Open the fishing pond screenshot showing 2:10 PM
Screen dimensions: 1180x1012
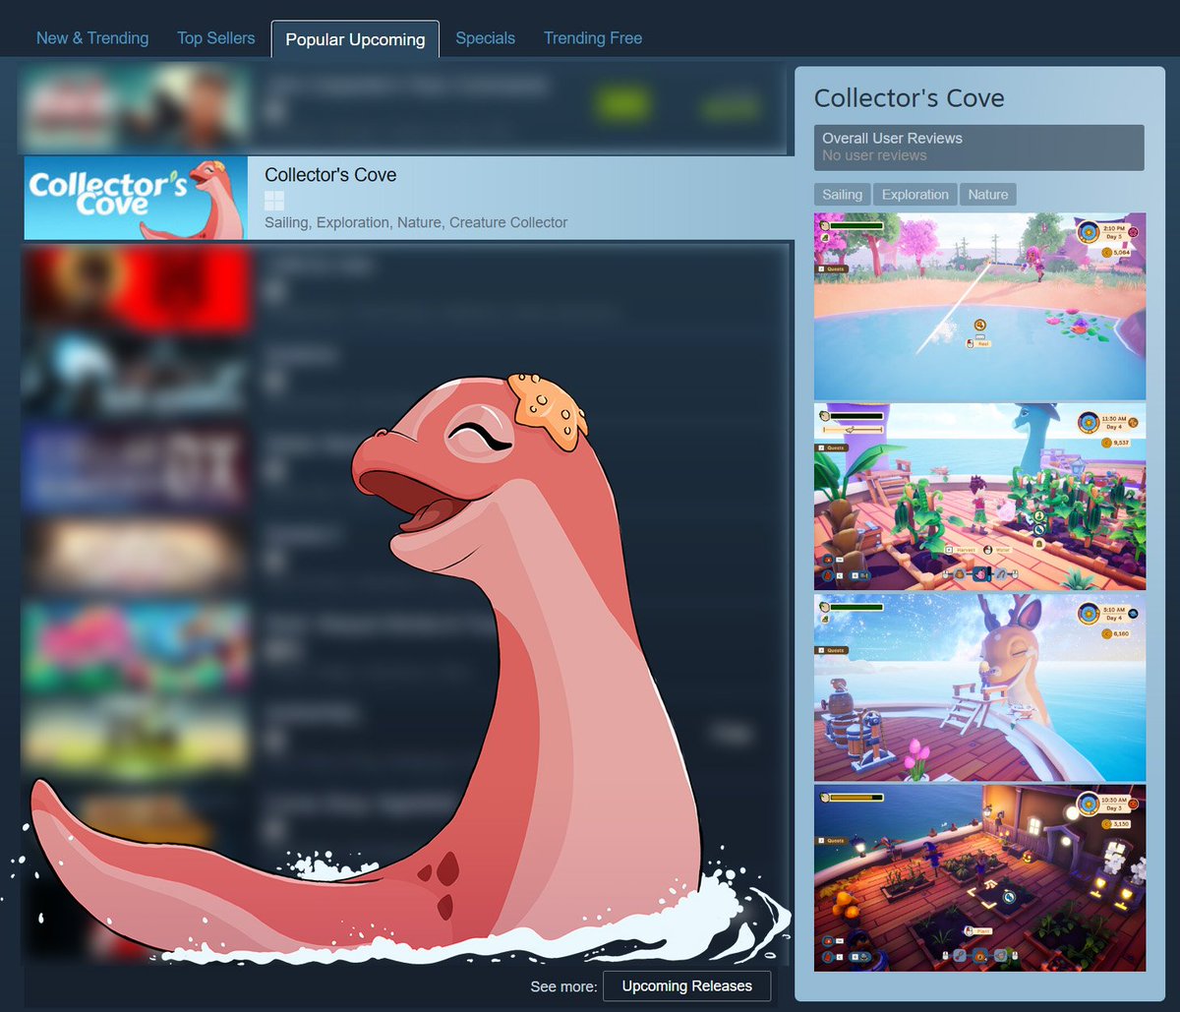tap(979, 306)
